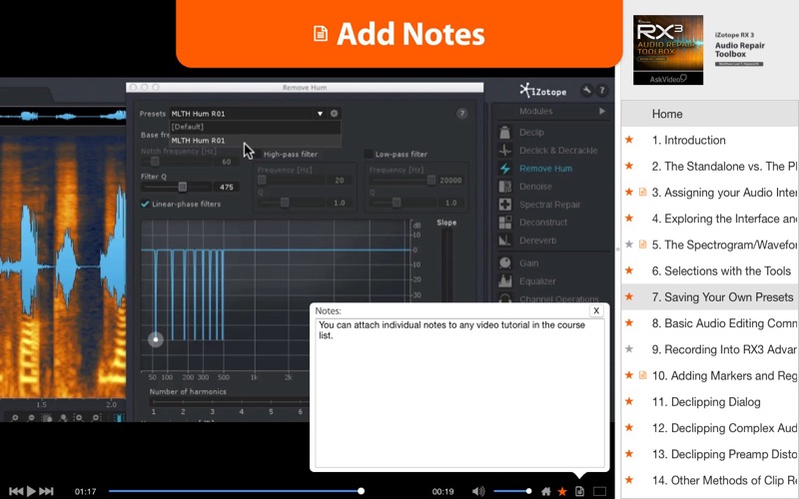Click the video progress slider handle
799x499 pixels.
click(x=361, y=491)
